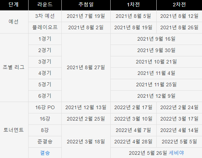202x158 pixels.
Task: Select draw date 2021년 7월 19일
Action: (86, 16)
